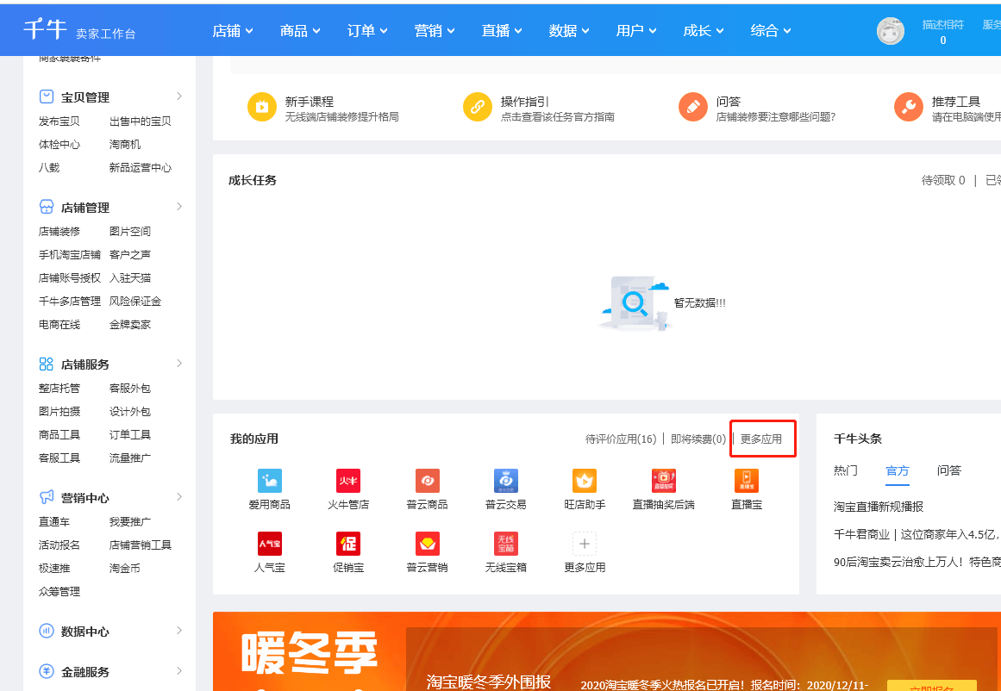This screenshot has height=691, width=1001.
Task: Click the 操作指引 link icon
Action: pos(478,107)
